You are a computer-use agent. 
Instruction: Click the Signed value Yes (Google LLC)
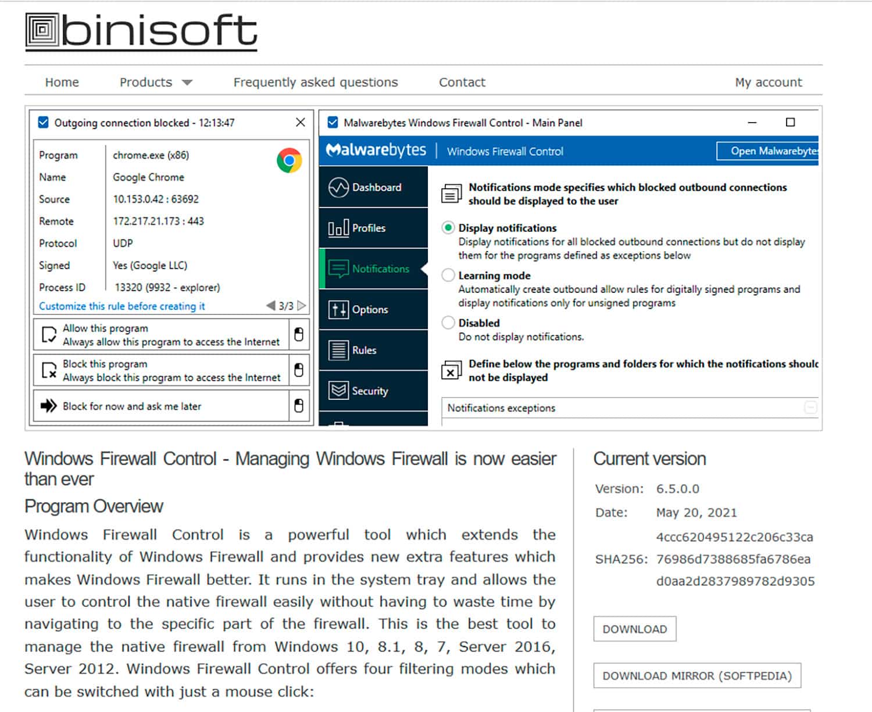tap(150, 265)
